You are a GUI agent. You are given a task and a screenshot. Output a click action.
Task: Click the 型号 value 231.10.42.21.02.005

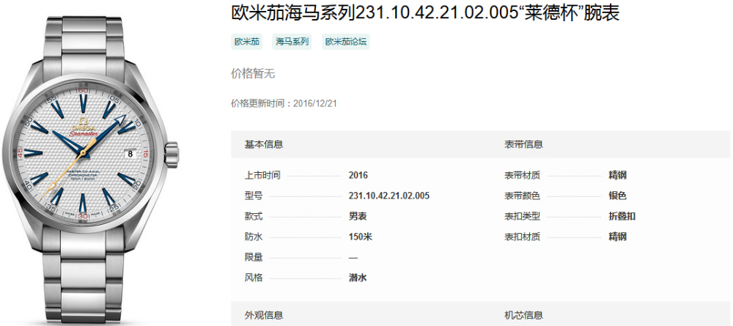click(x=389, y=196)
